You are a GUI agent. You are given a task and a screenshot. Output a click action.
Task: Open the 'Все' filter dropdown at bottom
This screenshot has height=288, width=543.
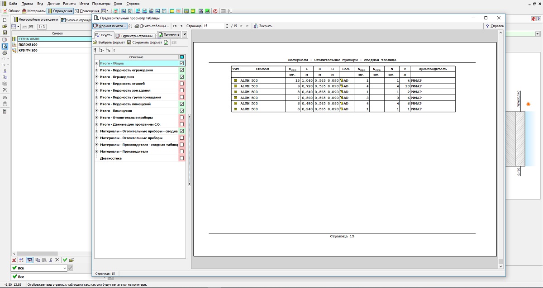(64, 268)
